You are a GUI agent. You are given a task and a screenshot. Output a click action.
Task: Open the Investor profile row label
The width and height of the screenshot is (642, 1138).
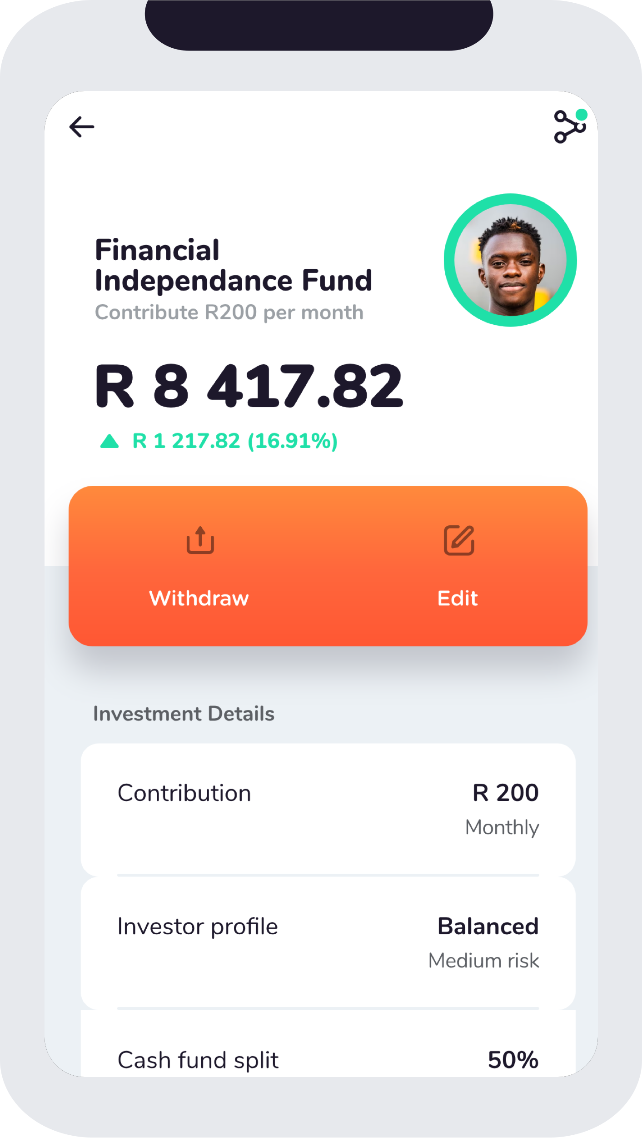coord(198,927)
